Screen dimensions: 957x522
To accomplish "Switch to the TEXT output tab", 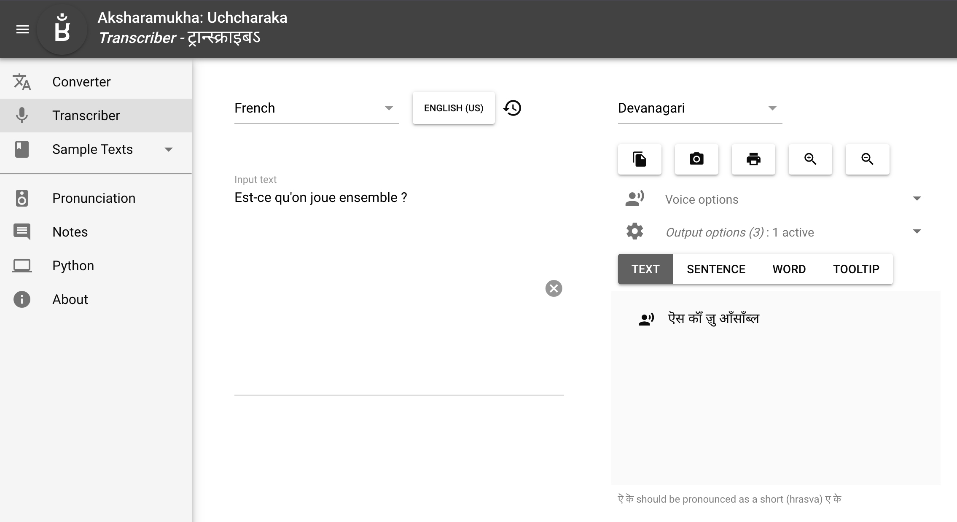I will (645, 269).
